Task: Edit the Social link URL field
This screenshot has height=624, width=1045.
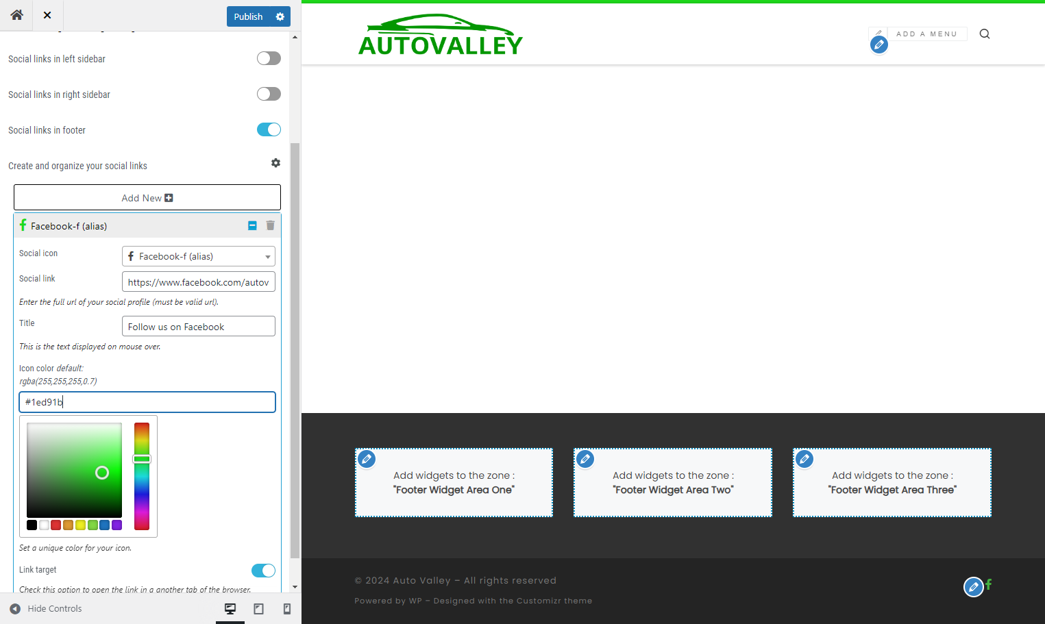Action: (x=199, y=282)
